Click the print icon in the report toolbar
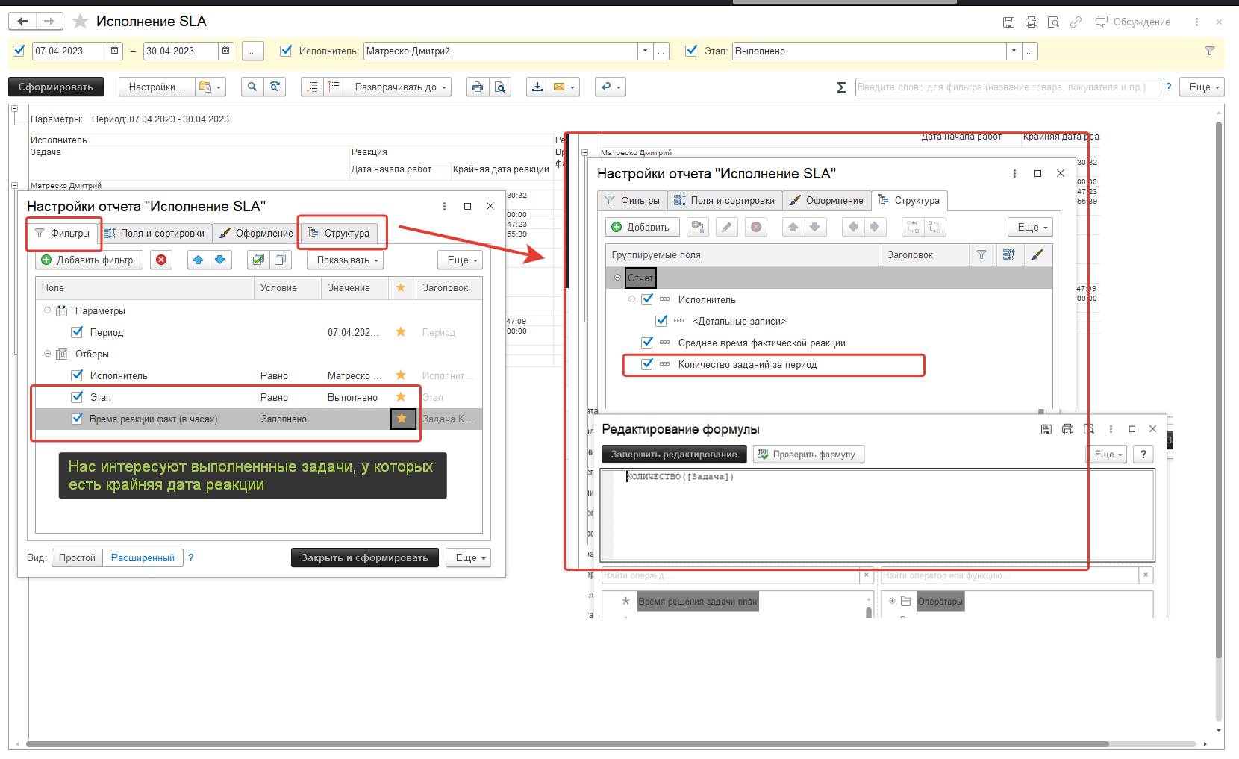Screen dimensions: 1239x759 (478, 87)
